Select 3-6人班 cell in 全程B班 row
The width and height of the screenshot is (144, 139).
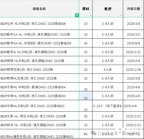[108, 43]
